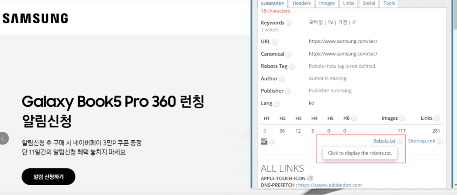Open the Headers tab
This screenshot has width=457, height=195.
(x=302, y=4)
